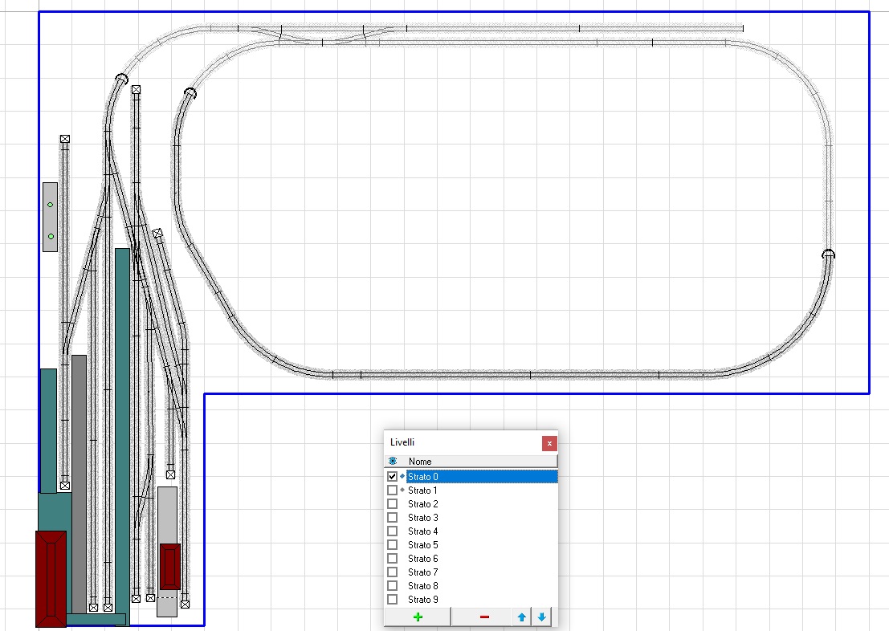Select the gray platform with green dots
This screenshot has width=889, height=631.
(x=50, y=217)
